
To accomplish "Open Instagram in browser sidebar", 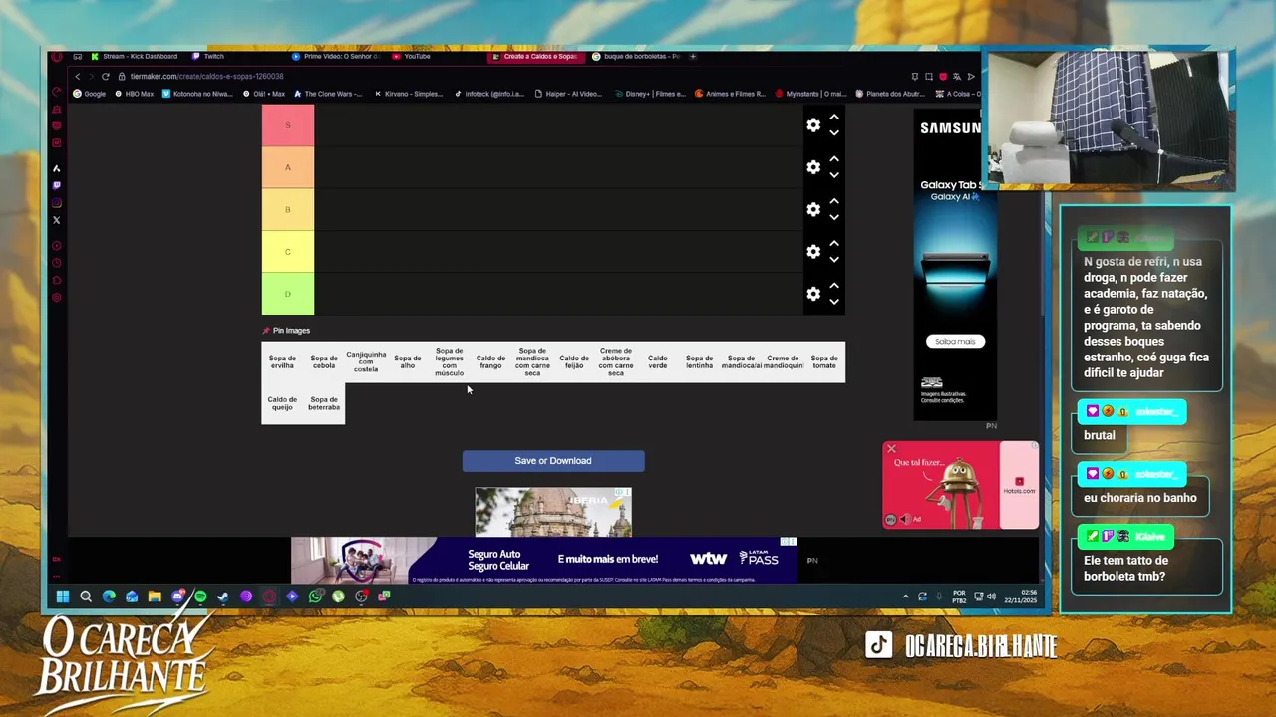I will pyautogui.click(x=56, y=202).
